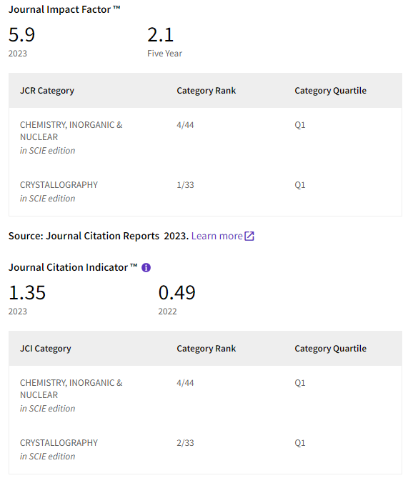413x483 pixels.
Task: Click the 2.1 five year impact factor
Action: pyautogui.click(x=161, y=34)
